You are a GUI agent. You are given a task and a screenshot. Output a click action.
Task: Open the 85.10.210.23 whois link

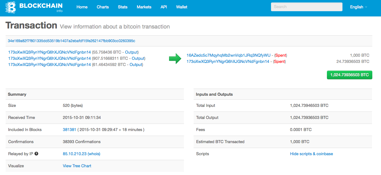[x=81, y=154]
